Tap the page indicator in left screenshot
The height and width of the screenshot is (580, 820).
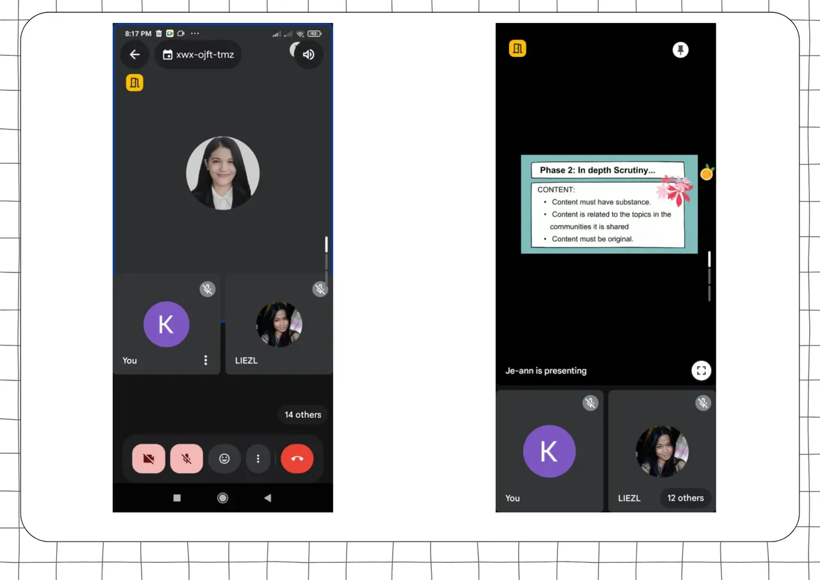click(x=326, y=260)
